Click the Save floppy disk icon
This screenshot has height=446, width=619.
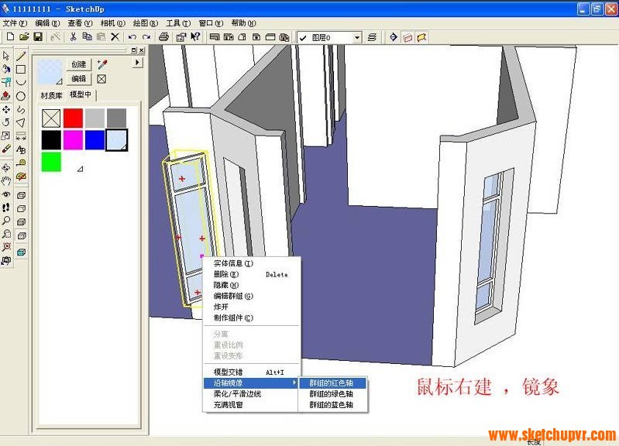coord(38,37)
